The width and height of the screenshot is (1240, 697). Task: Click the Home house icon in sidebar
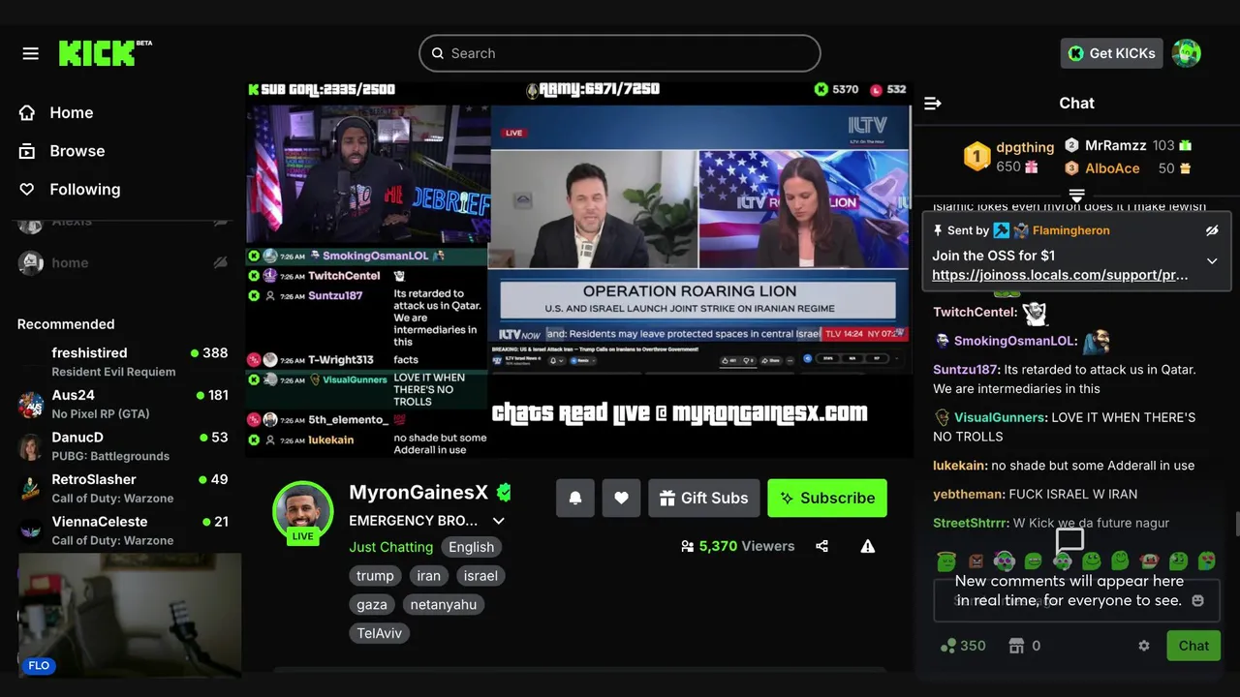27,112
